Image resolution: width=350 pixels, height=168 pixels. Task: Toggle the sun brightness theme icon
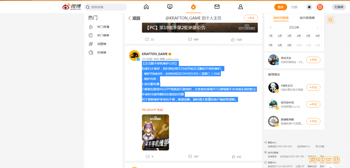(x=309, y=7)
